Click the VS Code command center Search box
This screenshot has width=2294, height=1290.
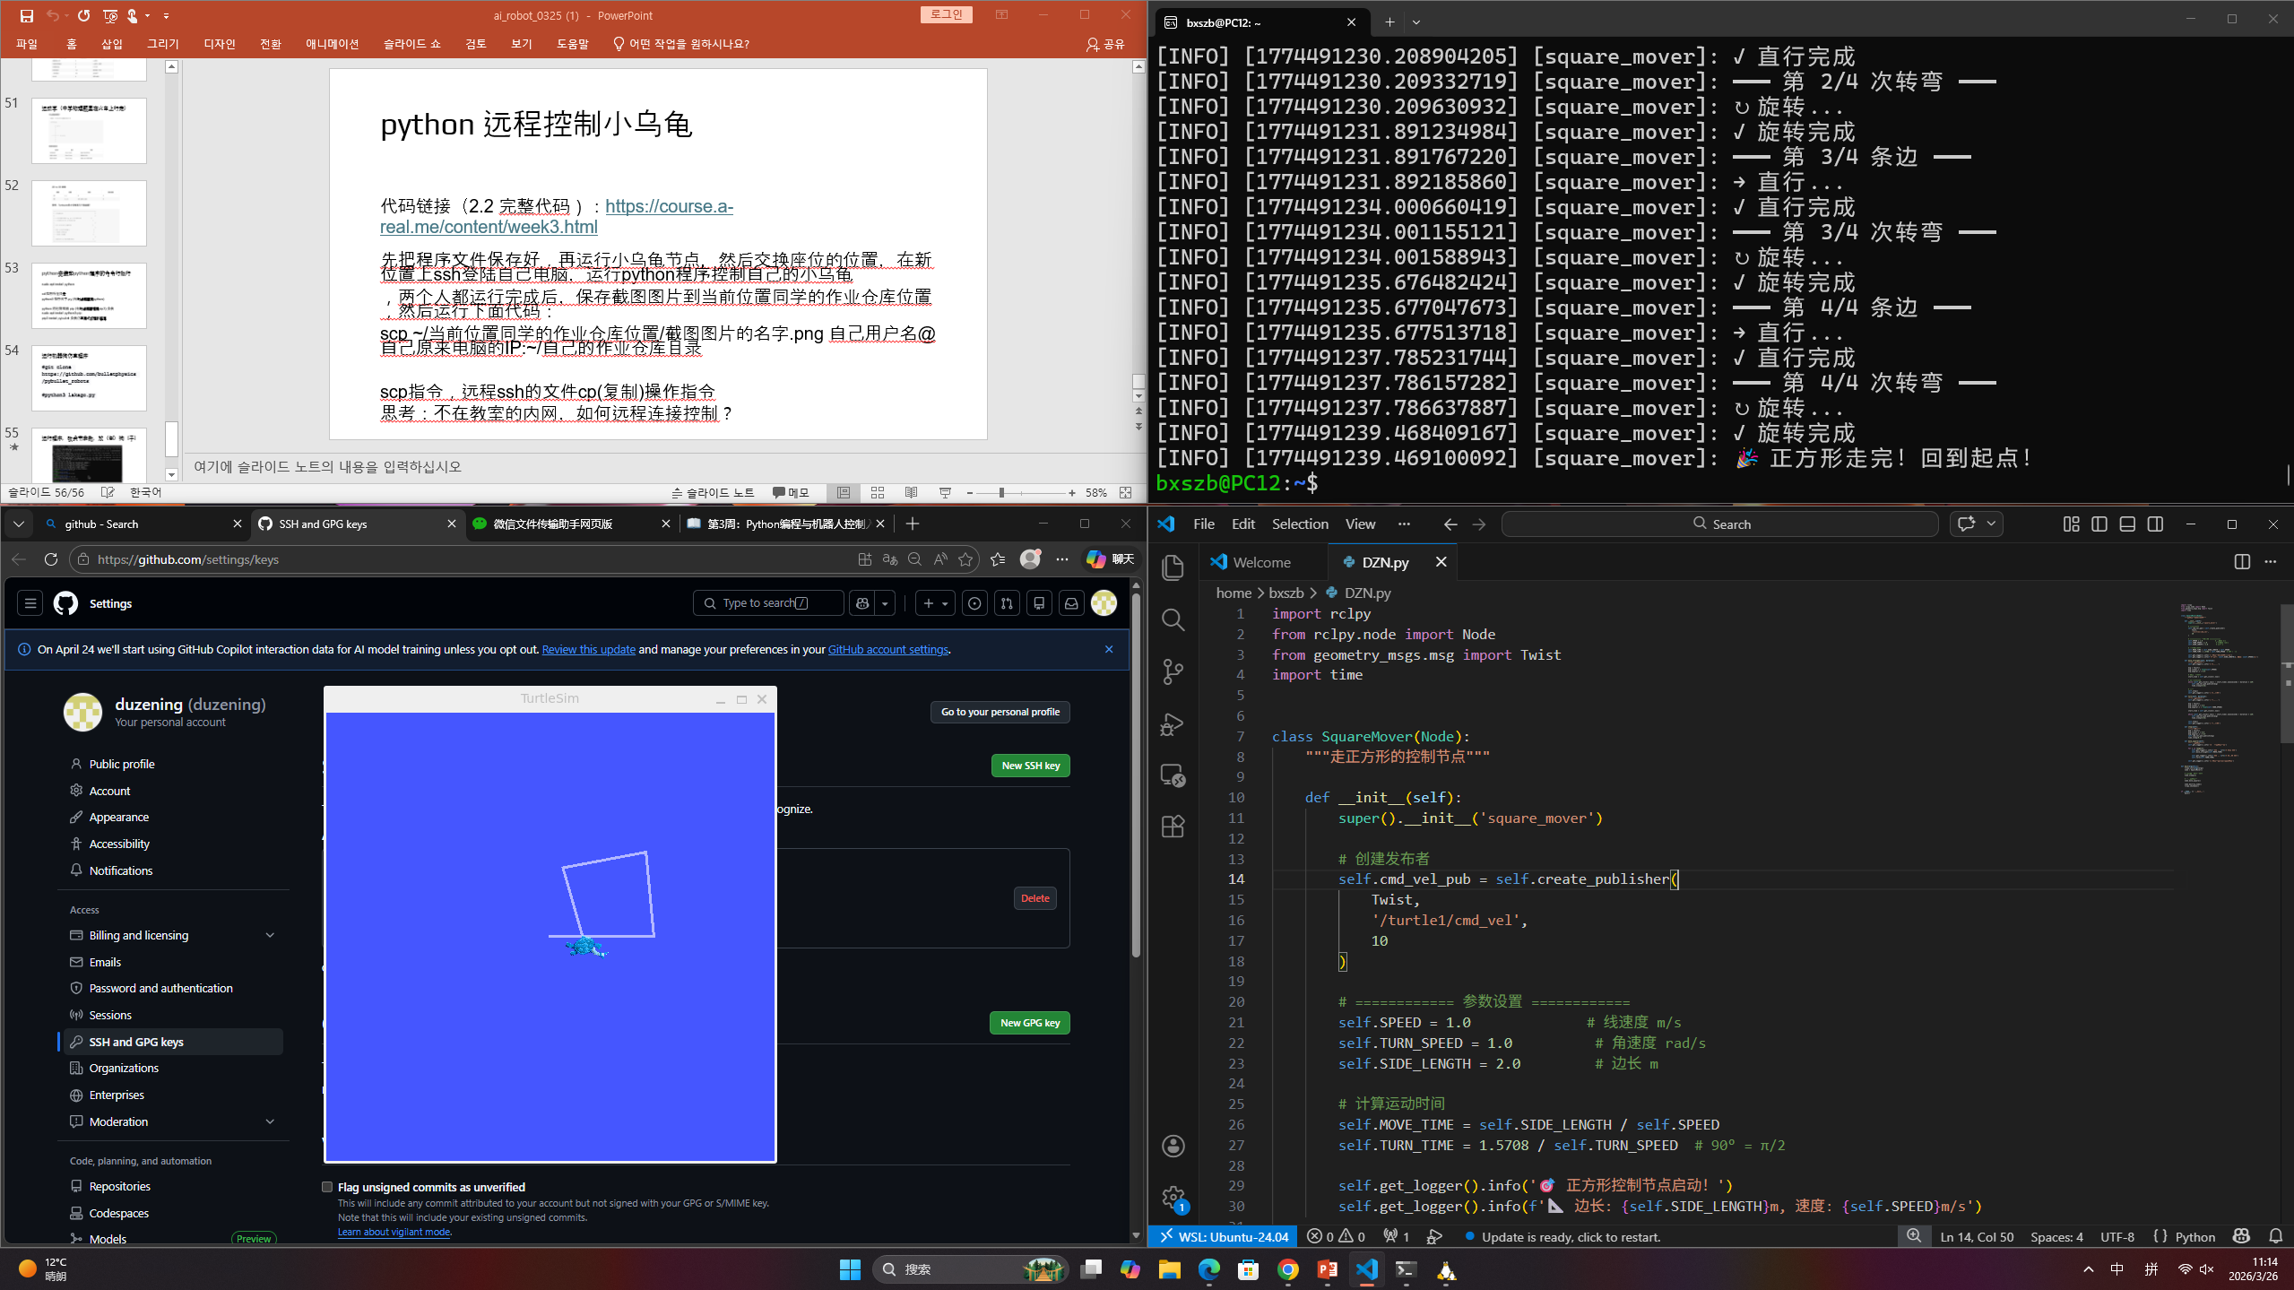[x=1719, y=524]
